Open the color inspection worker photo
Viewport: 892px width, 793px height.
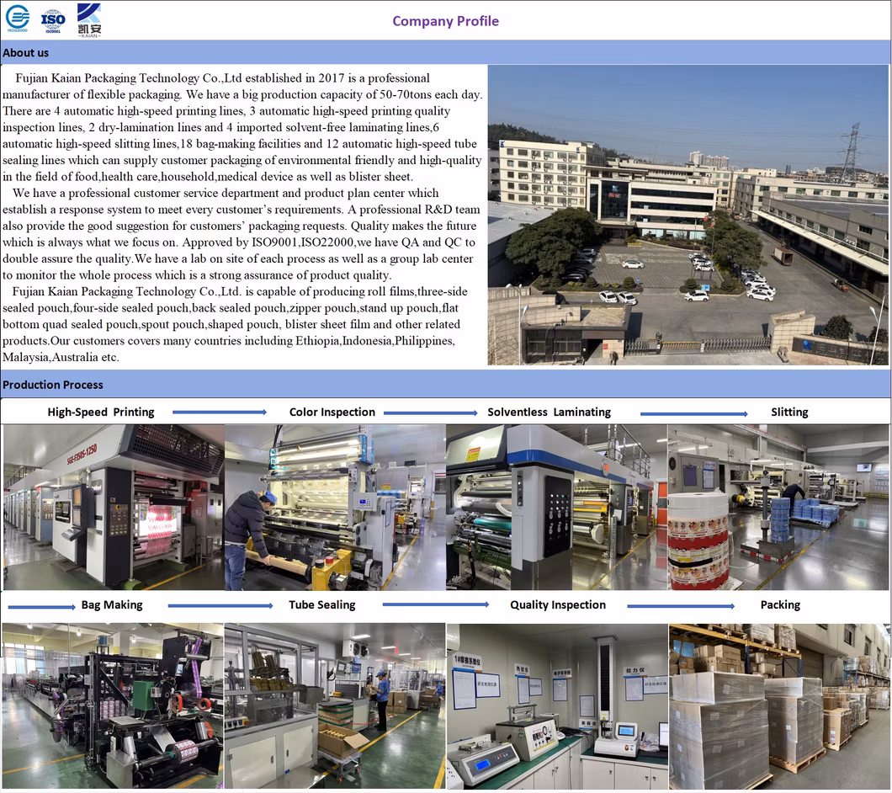[335, 508]
